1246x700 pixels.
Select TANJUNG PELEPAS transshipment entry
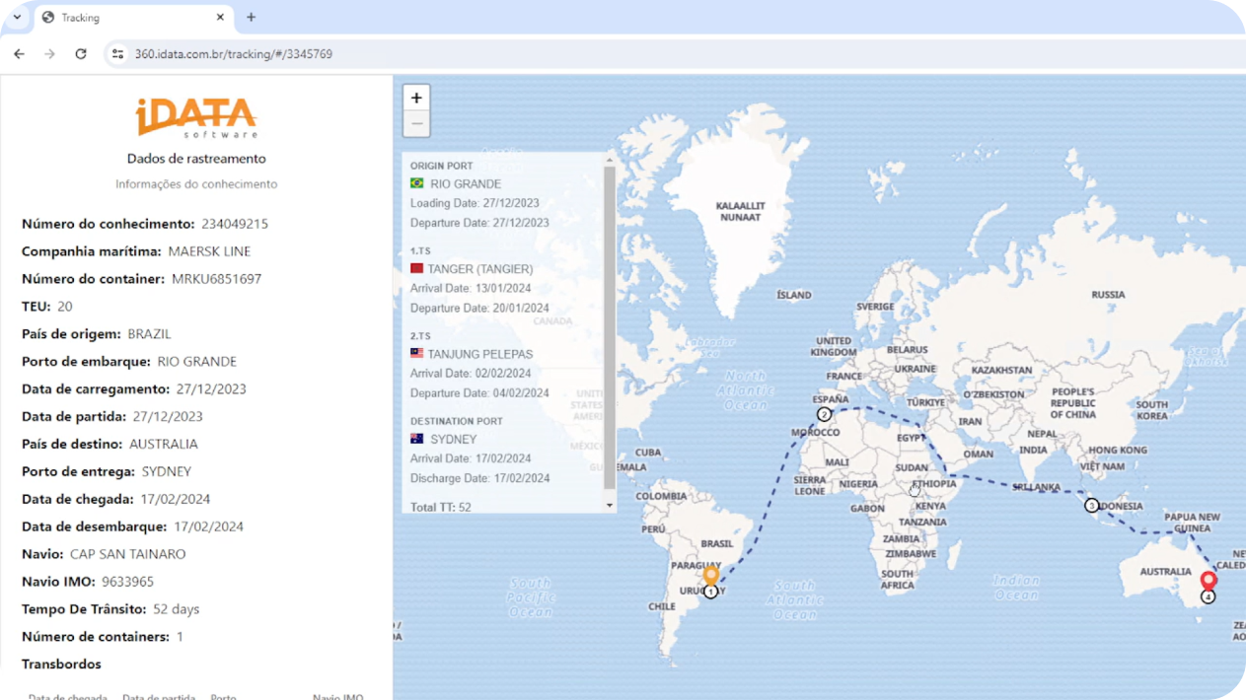pos(479,354)
